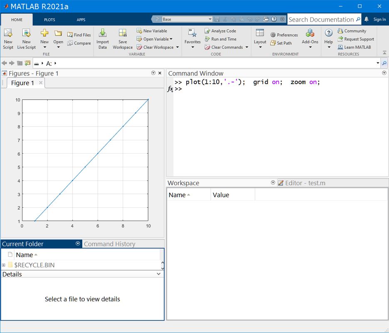Close the Figure 1 tab
This screenshot has width=389, height=333.
tap(41, 83)
